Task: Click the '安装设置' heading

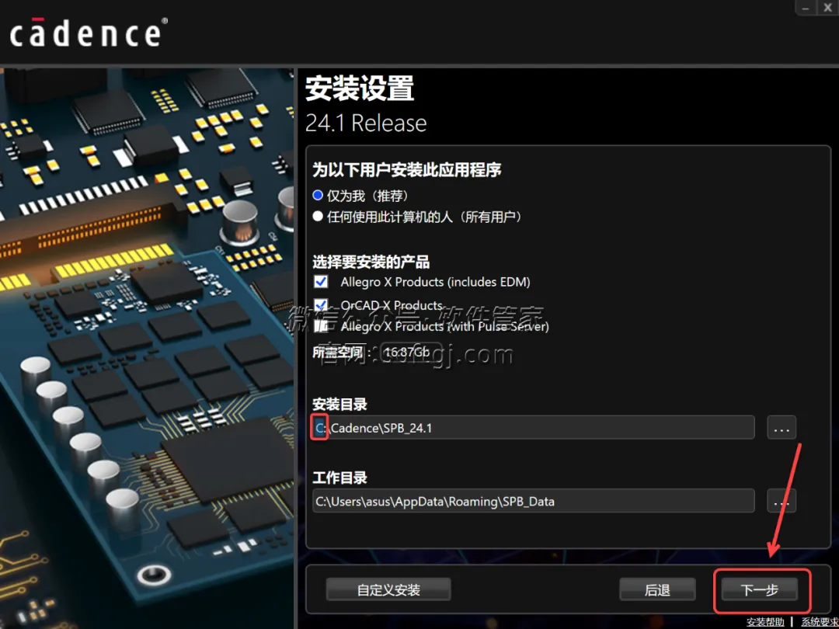Action: click(x=360, y=89)
